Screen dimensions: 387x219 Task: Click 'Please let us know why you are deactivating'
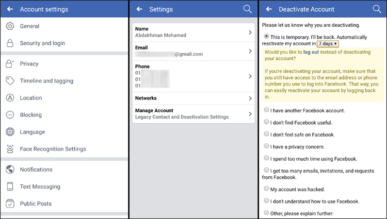tap(311, 25)
